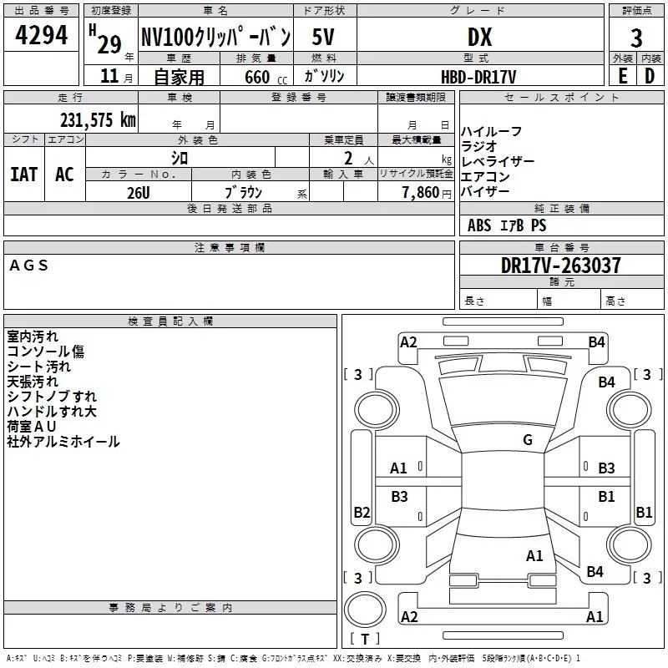Click windshield chip mark G on diagram
Image resolution: width=668 pixels, height=668 pixels.
pos(528,440)
